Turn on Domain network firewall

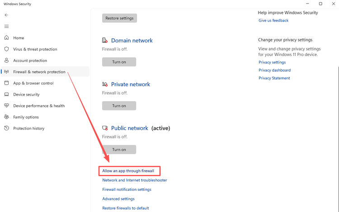[x=119, y=62]
